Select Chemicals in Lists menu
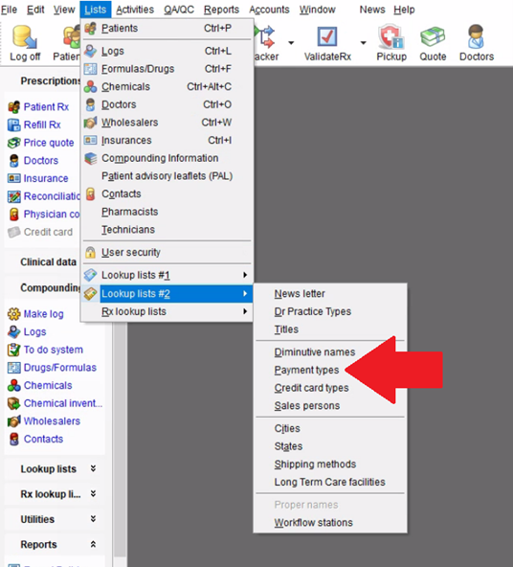 pyautogui.click(x=167, y=87)
